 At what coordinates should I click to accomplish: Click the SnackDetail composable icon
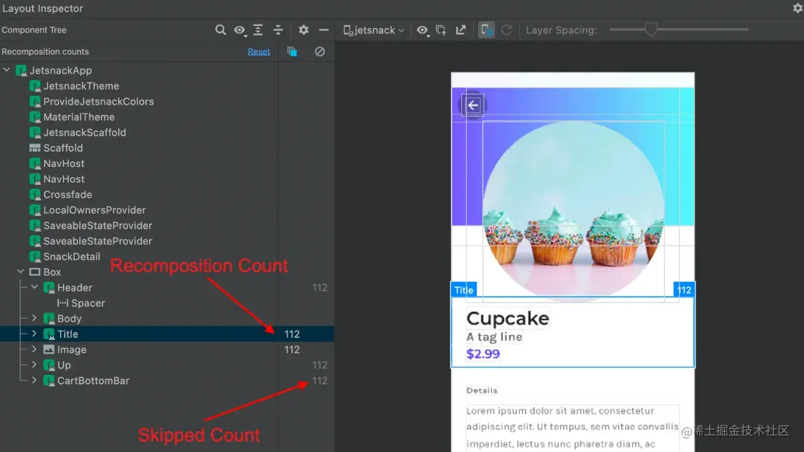point(35,256)
